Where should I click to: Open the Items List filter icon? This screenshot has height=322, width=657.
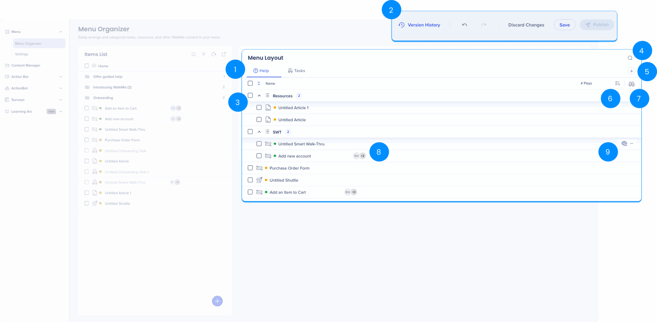(x=204, y=54)
